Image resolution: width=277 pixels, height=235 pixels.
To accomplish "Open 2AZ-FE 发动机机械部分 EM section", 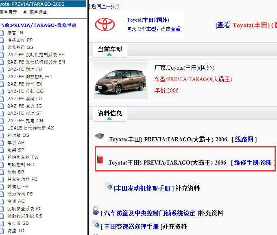I will click(x=36, y=62).
